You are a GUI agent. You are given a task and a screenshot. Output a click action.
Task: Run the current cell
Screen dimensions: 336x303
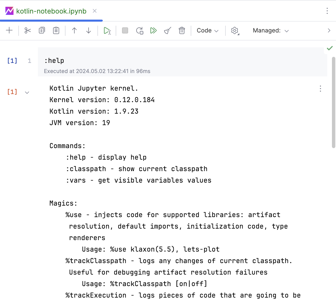[x=107, y=30]
